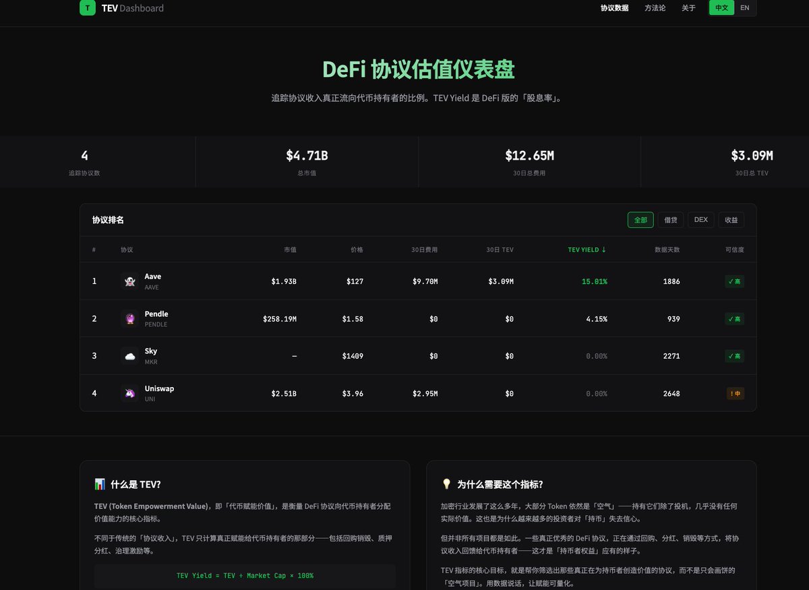This screenshot has width=809, height=590.
Task: Open the 关于 nav item
Action: pyautogui.click(x=688, y=8)
